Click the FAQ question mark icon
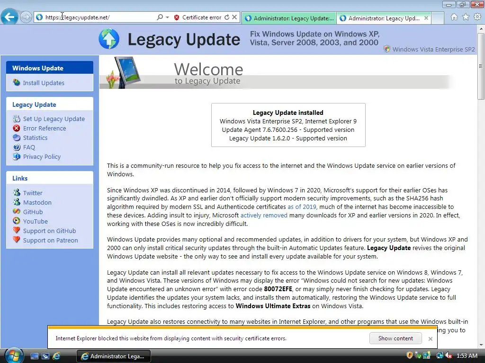 click(17, 147)
